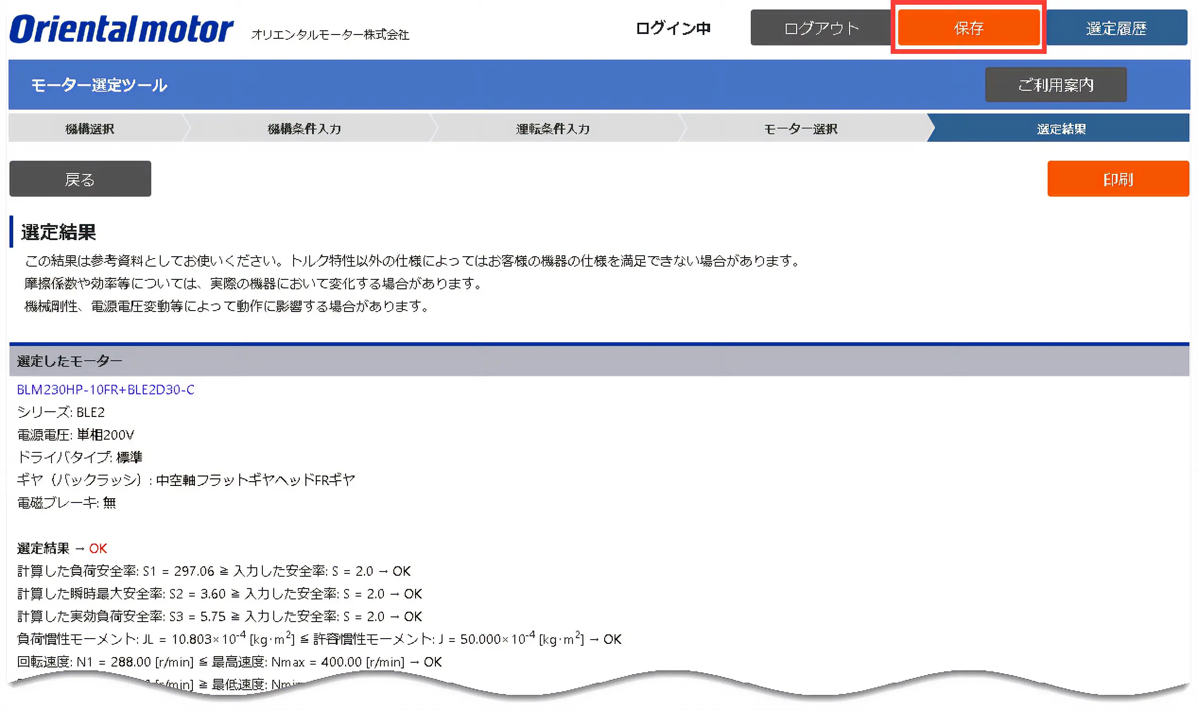Click the 回転速度 N1 = 288.00 line
Screen dimensions: 1198x710
click(229, 662)
